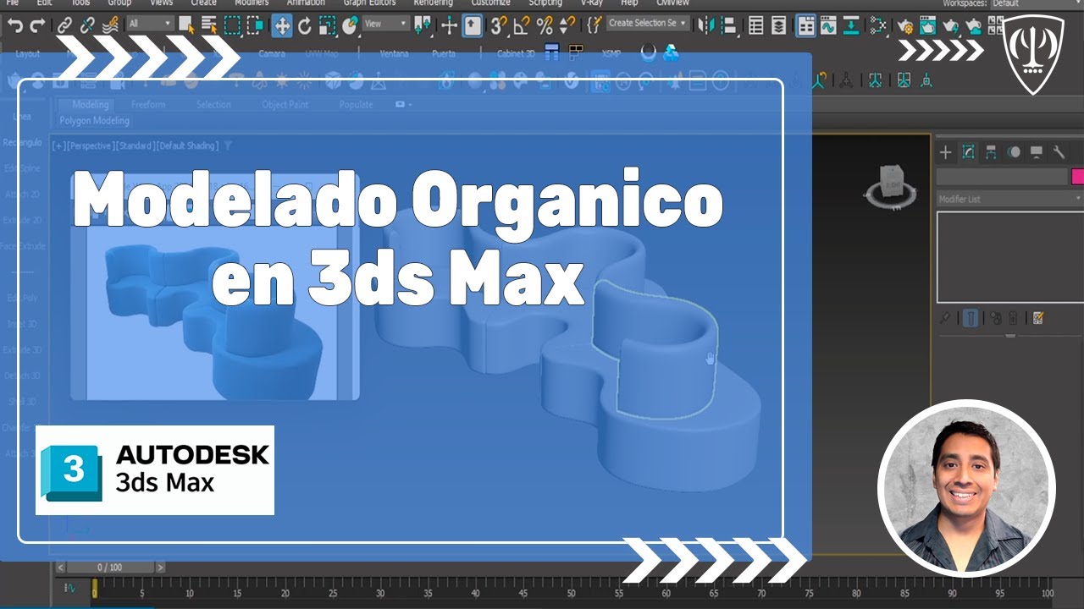Open the Material Editor icon
This screenshot has width=1084, height=609.
point(878,25)
